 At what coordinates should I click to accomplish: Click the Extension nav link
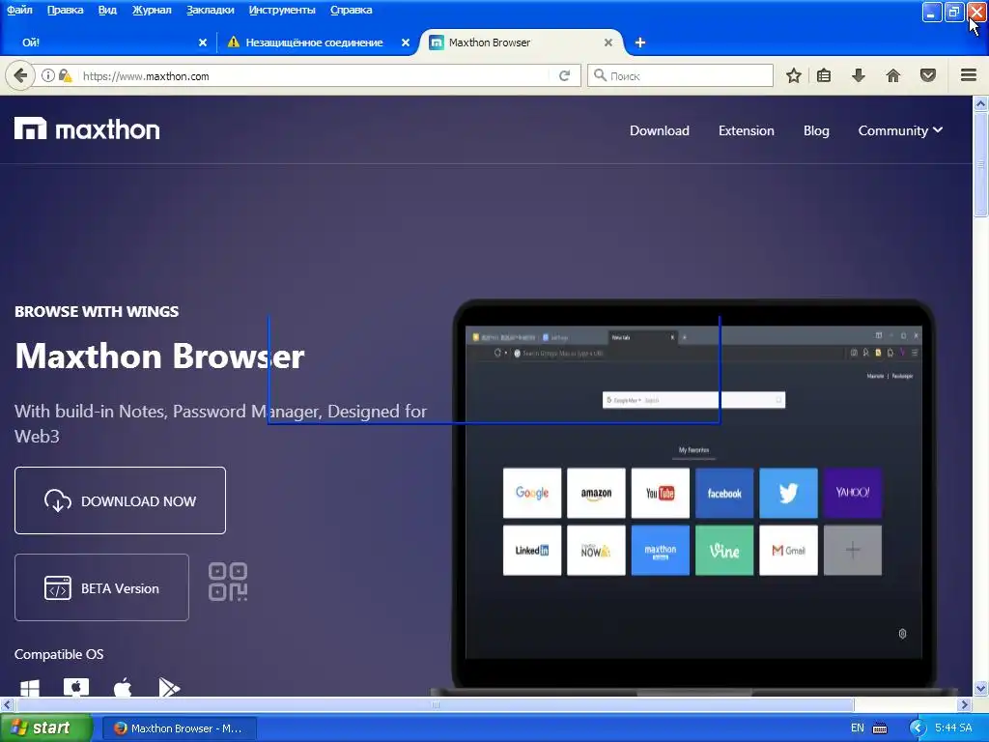(x=747, y=130)
